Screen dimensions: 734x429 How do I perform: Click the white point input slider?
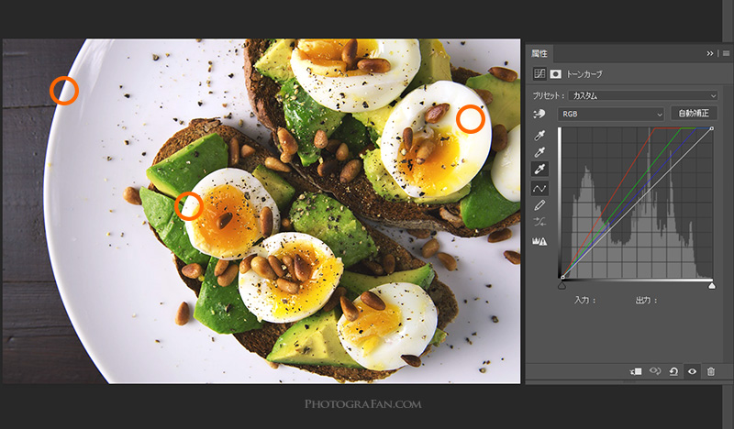[712, 285]
